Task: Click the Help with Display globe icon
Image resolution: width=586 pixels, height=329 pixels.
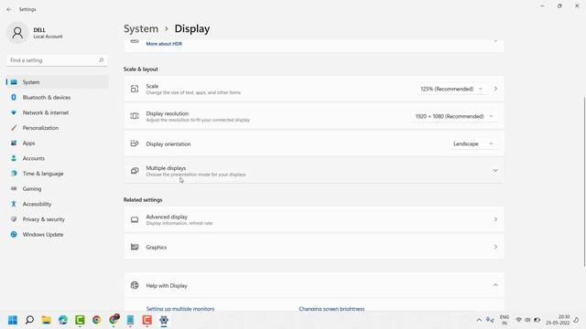Action: pos(135,285)
